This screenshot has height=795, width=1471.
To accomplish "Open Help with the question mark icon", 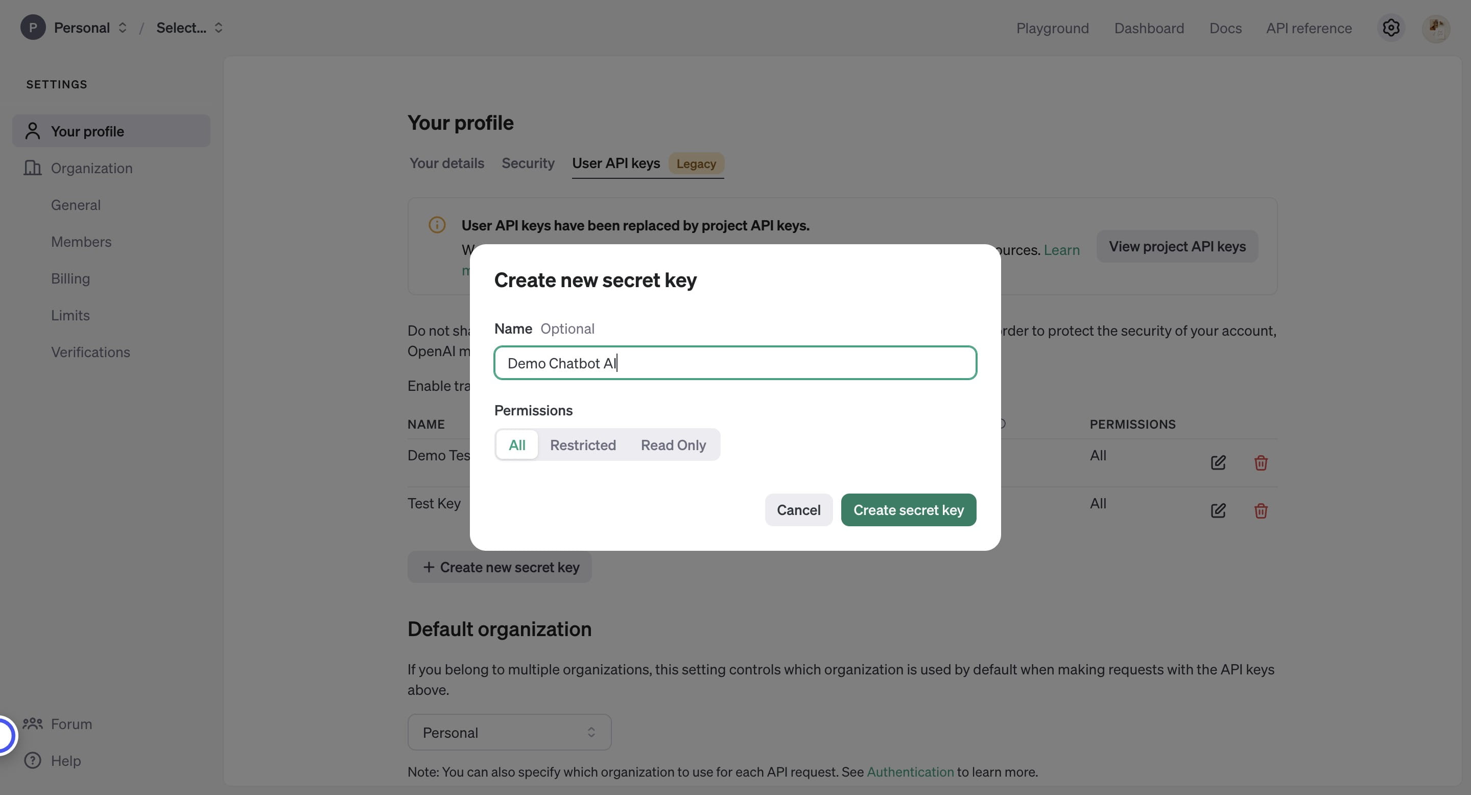I will [33, 760].
